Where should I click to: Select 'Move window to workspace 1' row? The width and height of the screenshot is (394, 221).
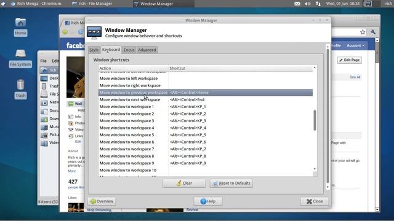[x=206, y=106]
